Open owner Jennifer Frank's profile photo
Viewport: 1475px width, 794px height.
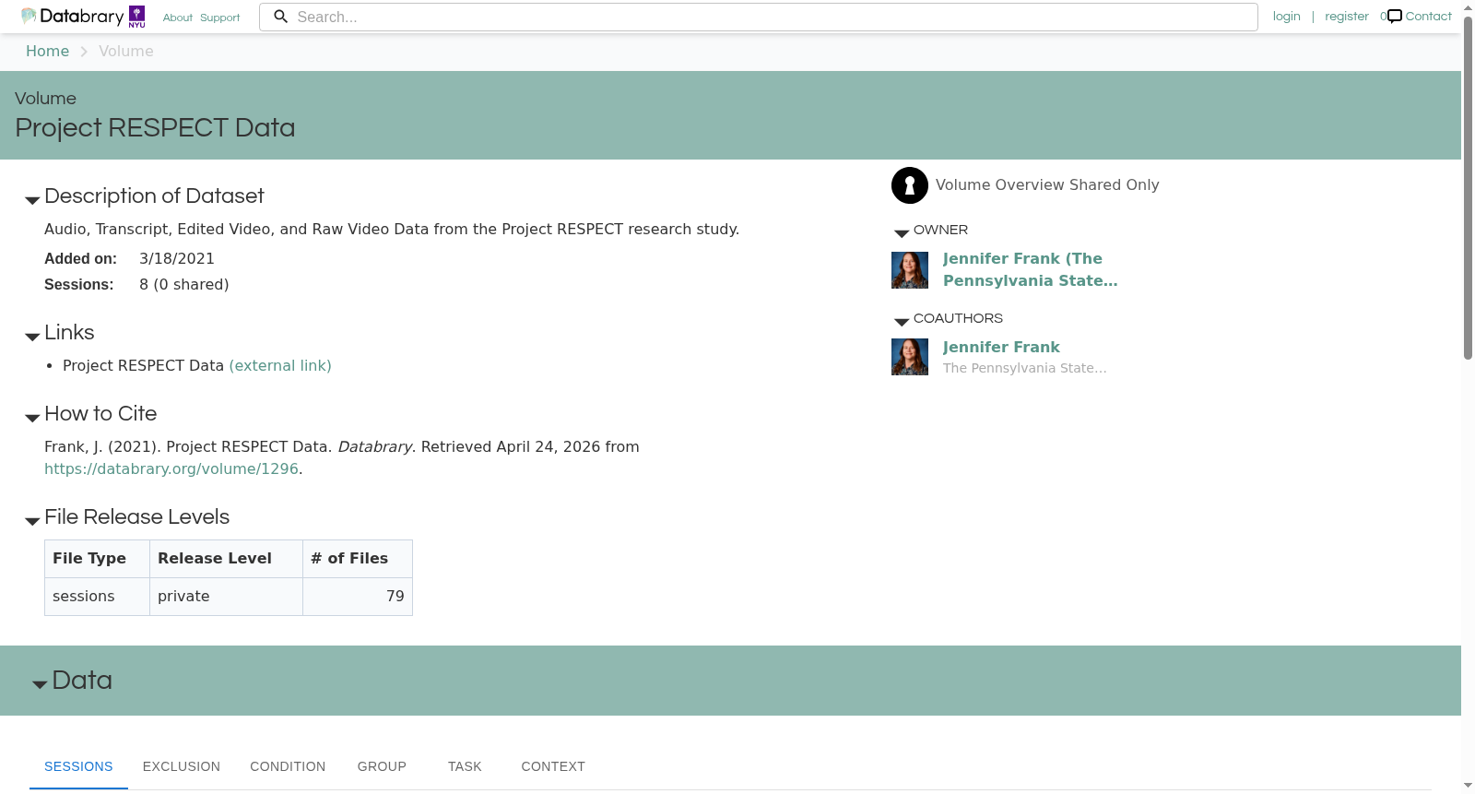pos(910,270)
